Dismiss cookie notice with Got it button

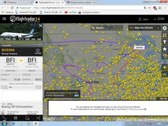click(76, 95)
